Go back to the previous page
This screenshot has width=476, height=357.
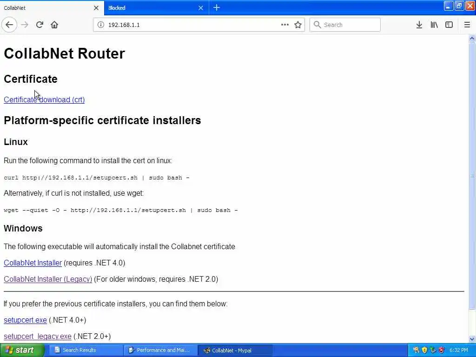[9, 25]
